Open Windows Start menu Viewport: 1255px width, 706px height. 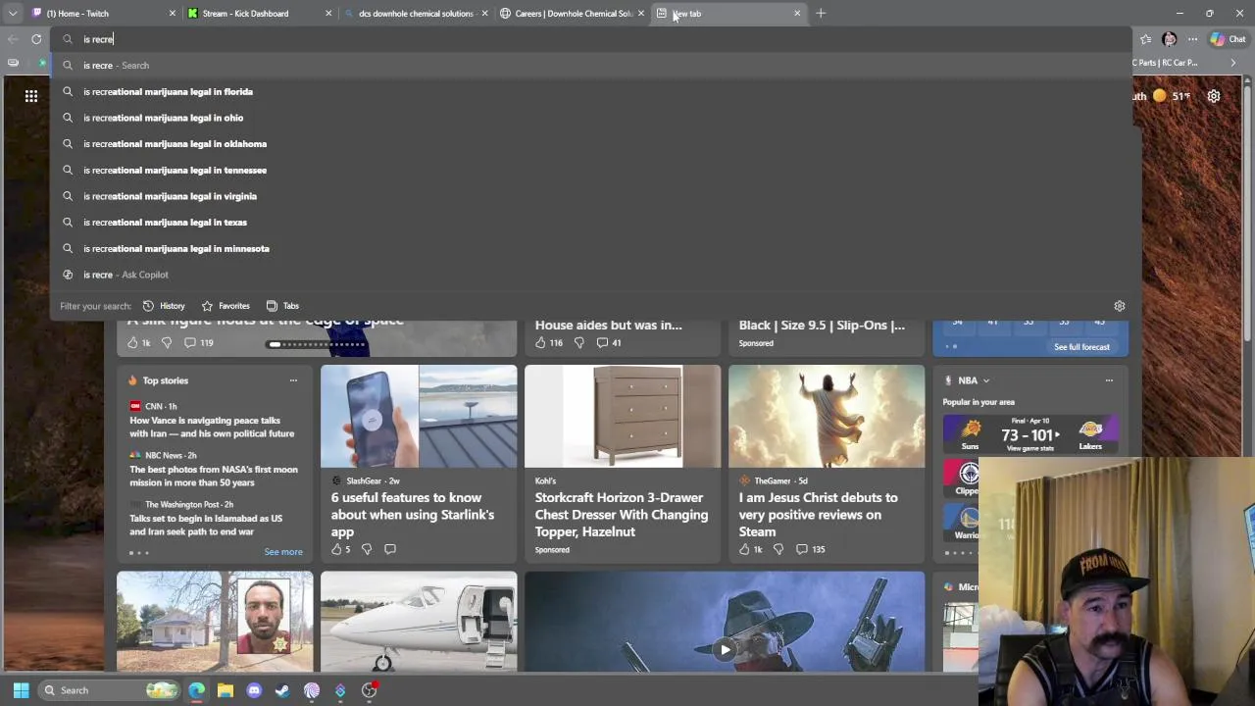pos(21,690)
